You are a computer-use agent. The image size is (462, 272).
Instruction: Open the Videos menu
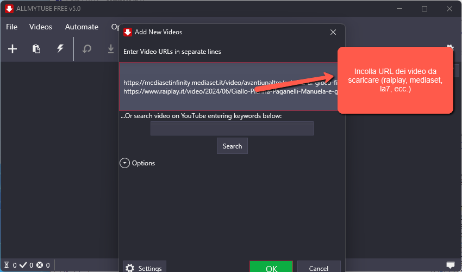click(x=41, y=27)
